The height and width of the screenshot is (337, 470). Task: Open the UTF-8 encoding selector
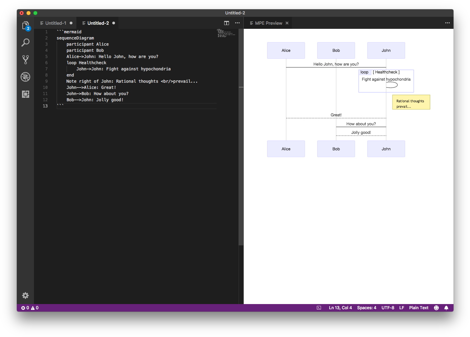click(x=388, y=308)
